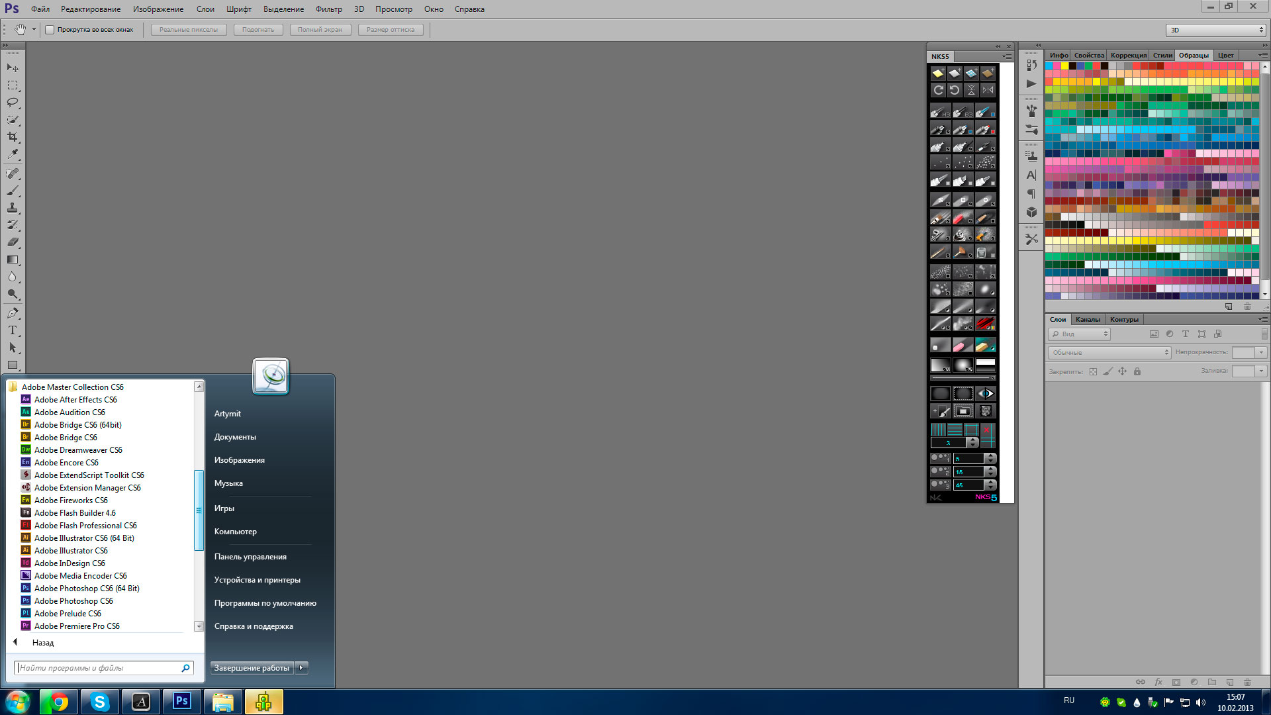Click the delete swatch trash icon

pyautogui.click(x=1247, y=307)
